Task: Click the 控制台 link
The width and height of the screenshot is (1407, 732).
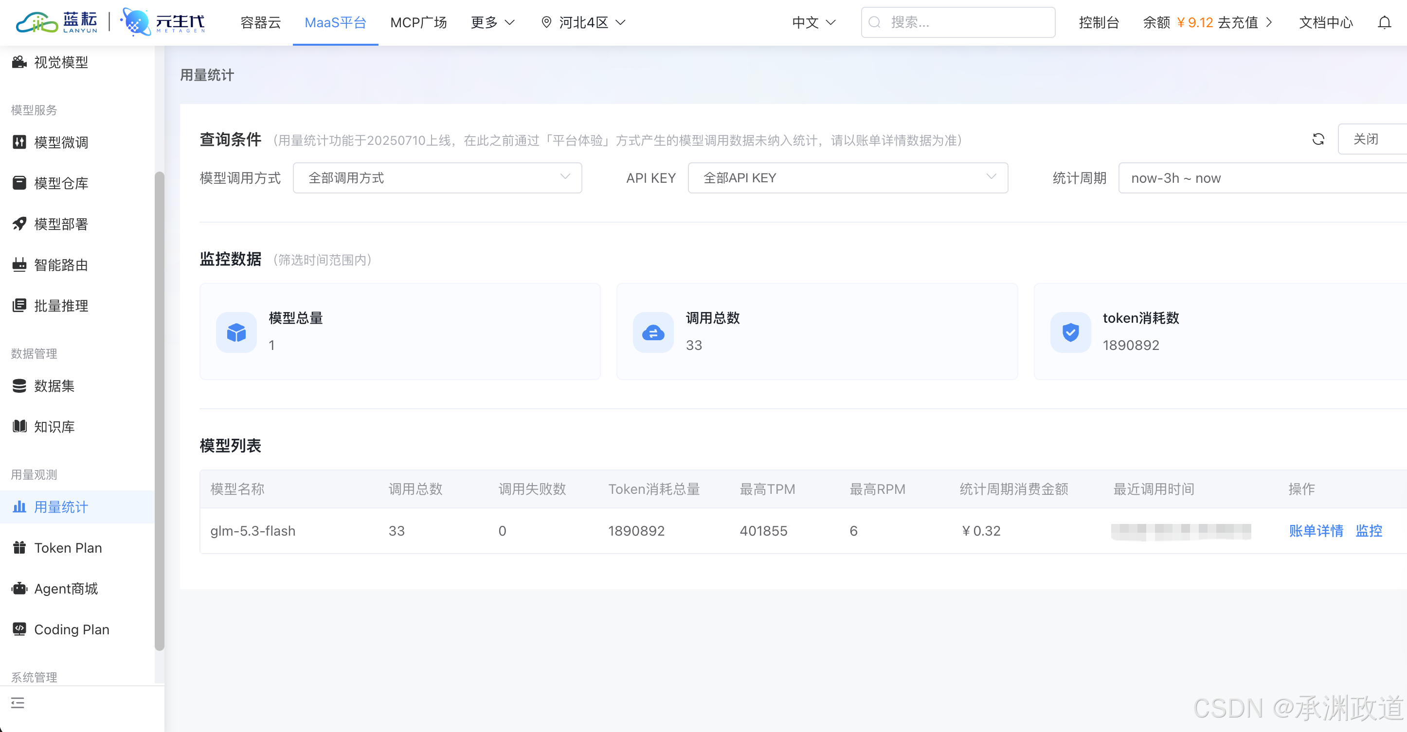Action: (1099, 22)
